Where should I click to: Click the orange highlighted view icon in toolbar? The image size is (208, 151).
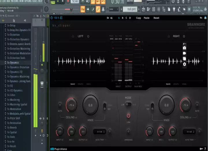pyautogui.click(x=83, y=9)
